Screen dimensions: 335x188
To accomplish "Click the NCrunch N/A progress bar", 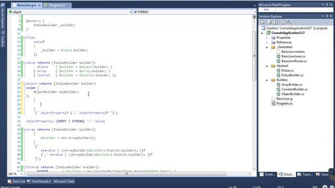I will pyautogui.click(x=296, y=9).
